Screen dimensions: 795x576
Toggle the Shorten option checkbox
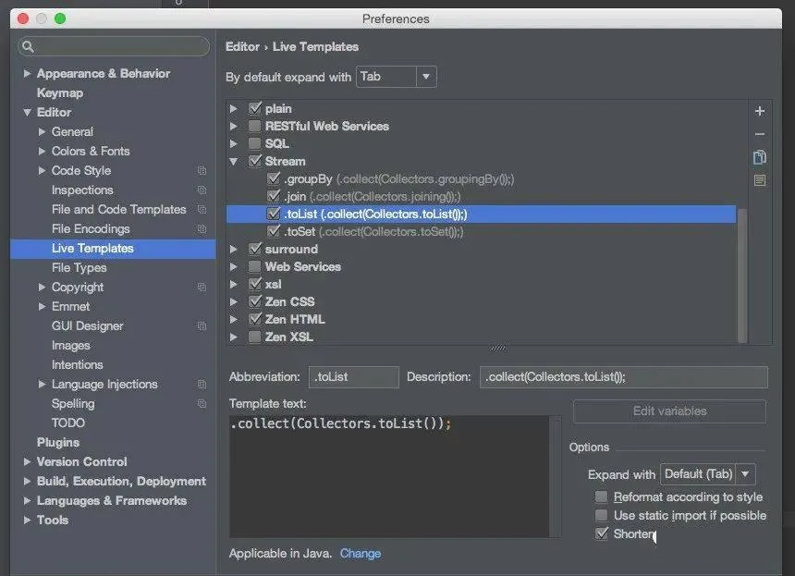601,533
